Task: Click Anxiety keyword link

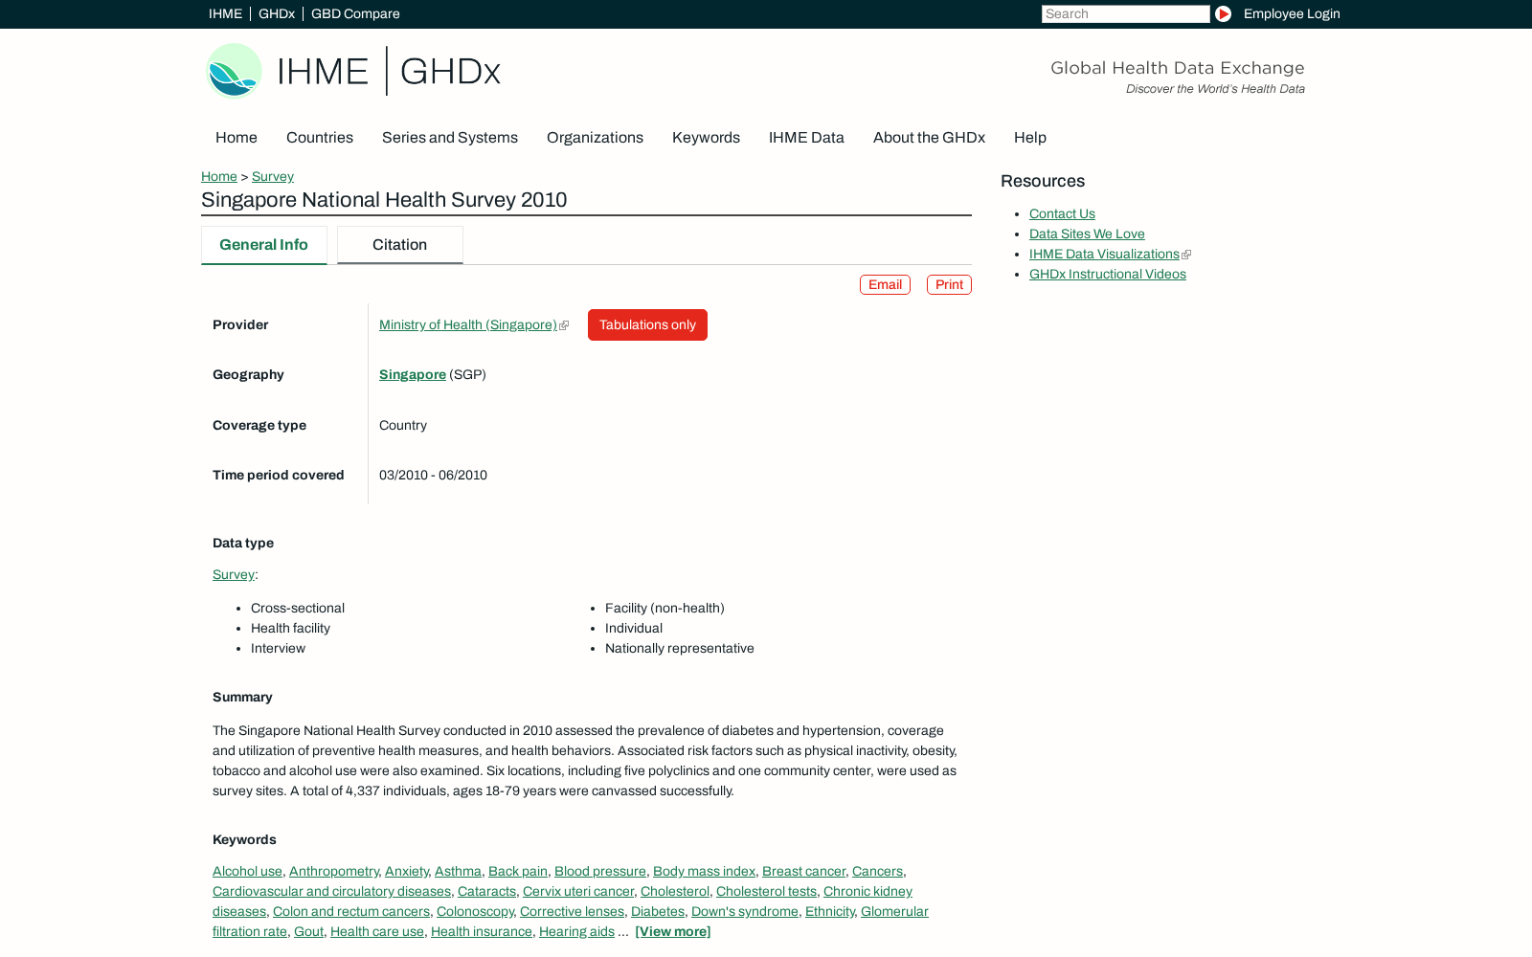Action: point(407,871)
